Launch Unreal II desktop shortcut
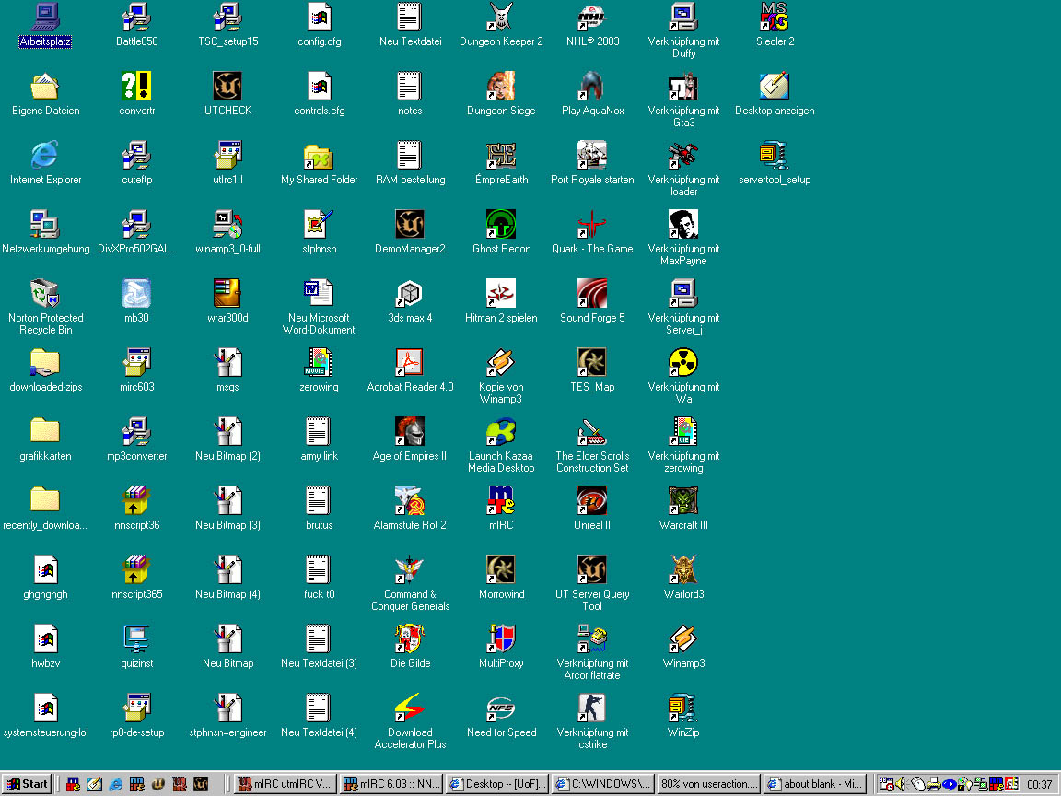The width and height of the screenshot is (1061, 796). pyautogui.click(x=591, y=500)
